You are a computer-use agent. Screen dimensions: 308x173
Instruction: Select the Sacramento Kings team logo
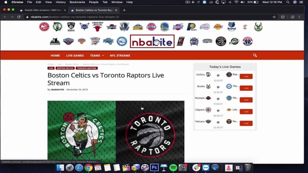[194, 41]
